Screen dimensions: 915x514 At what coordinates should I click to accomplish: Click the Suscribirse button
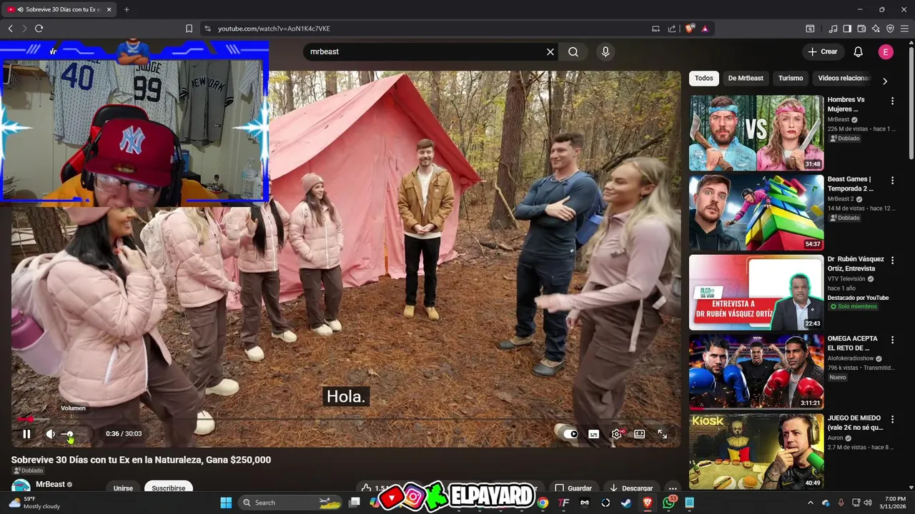(x=169, y=488)
